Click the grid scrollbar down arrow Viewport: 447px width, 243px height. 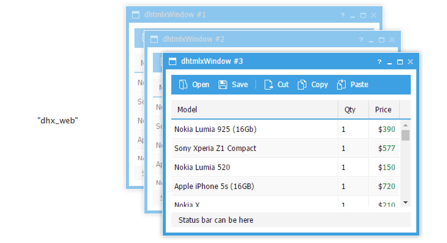pos(406,202)
